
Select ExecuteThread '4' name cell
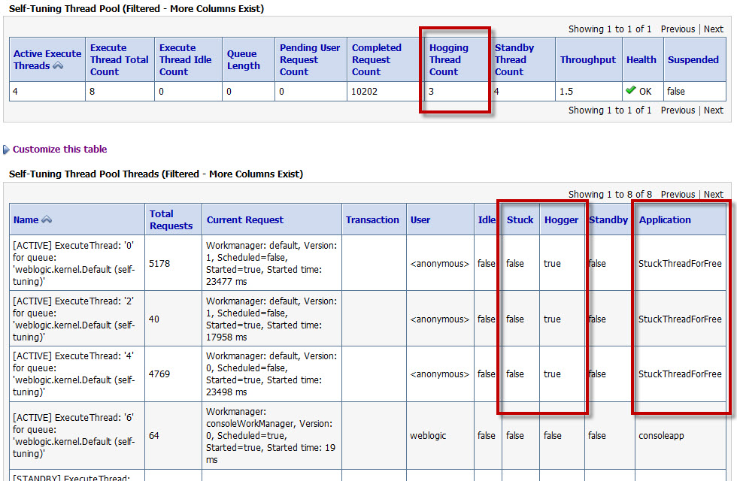[77, 374]
